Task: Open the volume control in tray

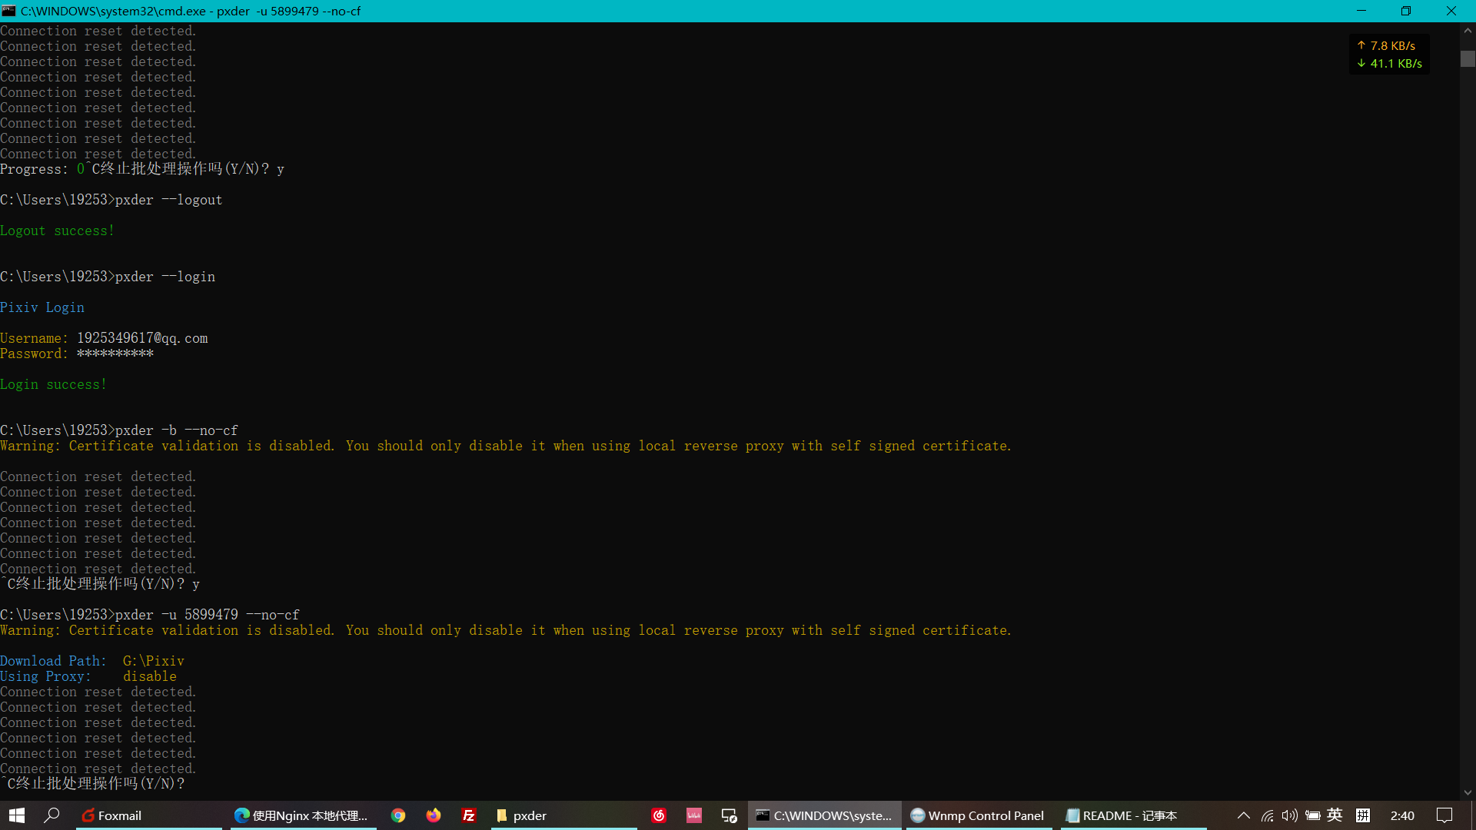Action: pos(1289,815)
